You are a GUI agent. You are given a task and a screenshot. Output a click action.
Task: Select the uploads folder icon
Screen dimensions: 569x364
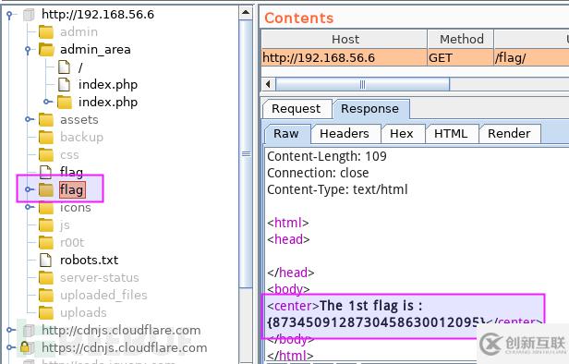tap(46, 312)
